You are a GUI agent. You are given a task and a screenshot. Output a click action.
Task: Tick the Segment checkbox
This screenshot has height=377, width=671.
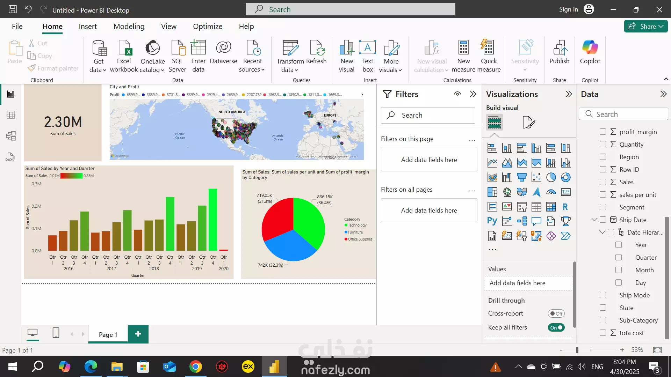click(603, 207)
